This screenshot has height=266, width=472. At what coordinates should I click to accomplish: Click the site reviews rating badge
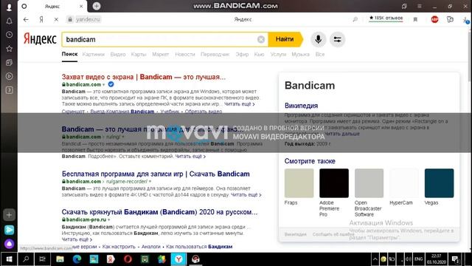[x=386, y=18]
